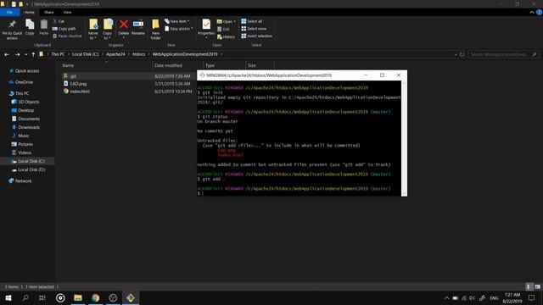Click Apache24 in address bar
This screenshot has width=543, height=305.
point(115,54)
